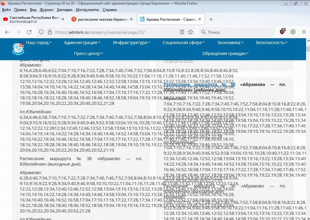Open the uBlock Origin extension icon
The width and height of the screenshot is (310, 220).
coord(283,32)
